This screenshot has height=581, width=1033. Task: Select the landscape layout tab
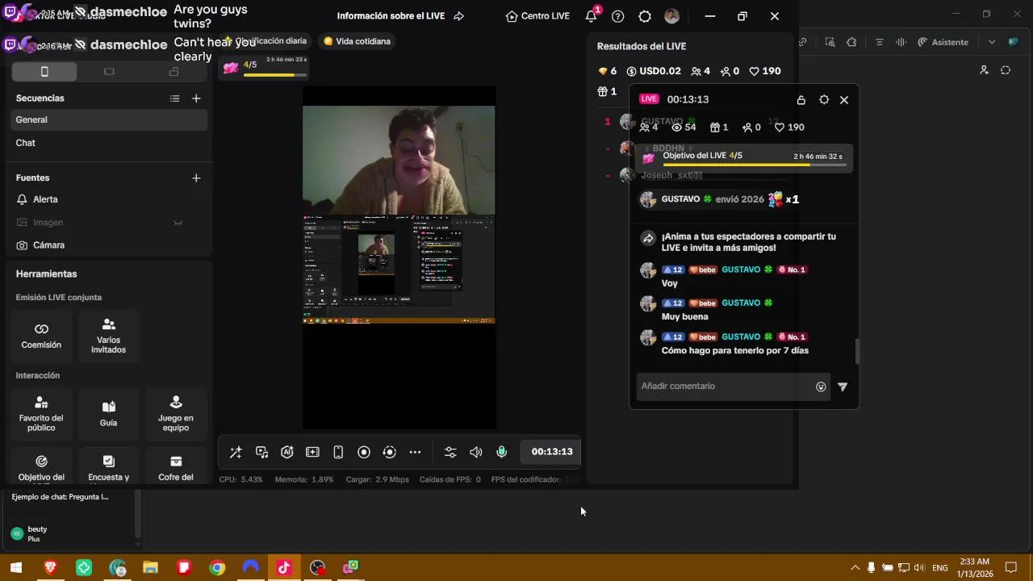click(109, 72)
